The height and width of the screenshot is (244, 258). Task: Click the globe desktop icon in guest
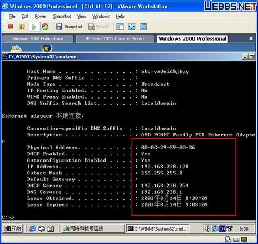coord(46,48)
